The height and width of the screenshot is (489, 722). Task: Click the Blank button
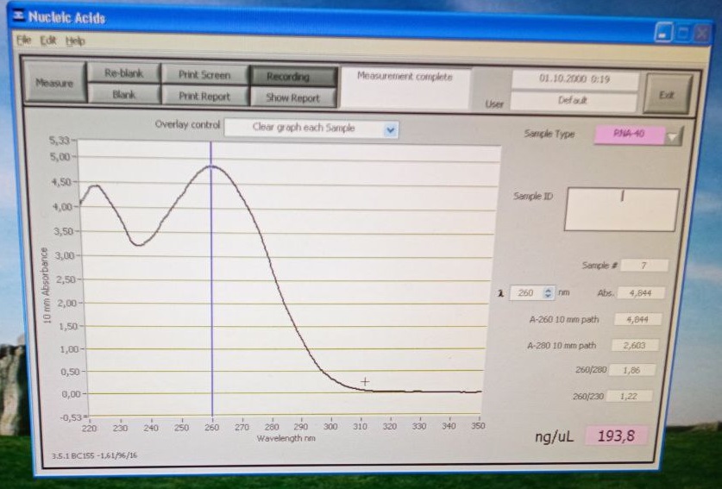point(124,95)
